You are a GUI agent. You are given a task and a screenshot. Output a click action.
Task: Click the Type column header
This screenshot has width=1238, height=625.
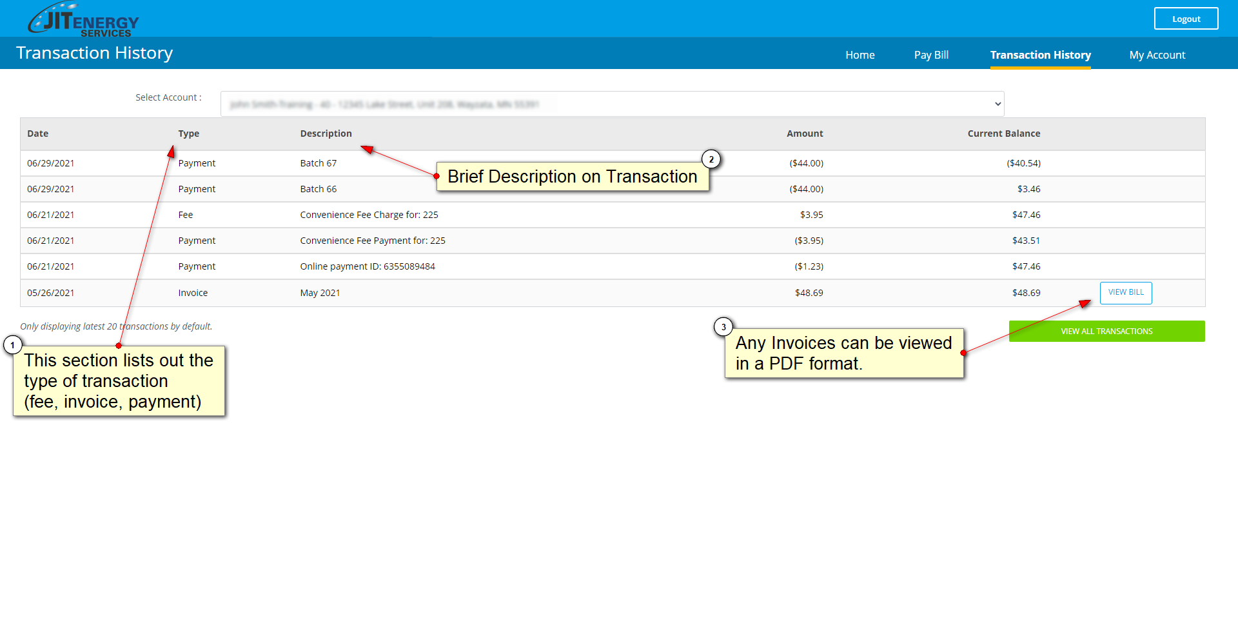188,134
